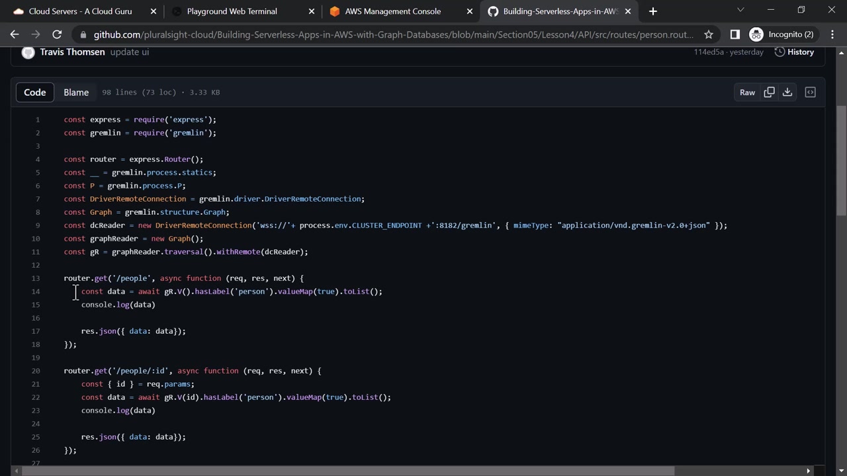Open the Incognito profile menu
The width and height of the screenshot is (847, 476).
point(782,34)
